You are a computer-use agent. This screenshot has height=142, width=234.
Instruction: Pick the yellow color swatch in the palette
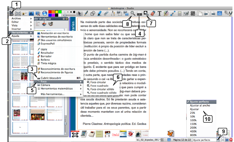click(56, 12)
